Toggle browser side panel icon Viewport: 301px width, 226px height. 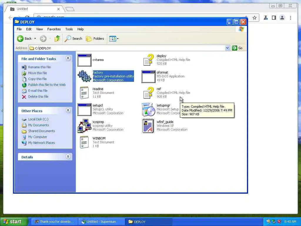point(274,18)
